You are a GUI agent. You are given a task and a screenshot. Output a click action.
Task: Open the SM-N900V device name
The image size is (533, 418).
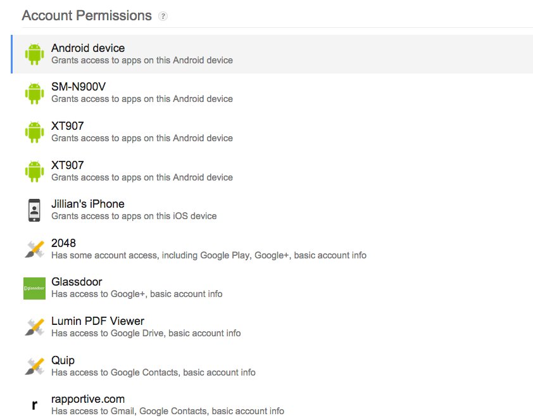coord(78,87)
